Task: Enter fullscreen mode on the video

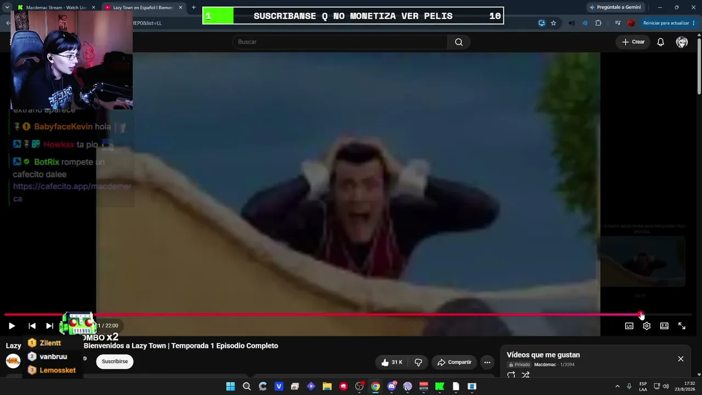Action: tap(682, 326)
